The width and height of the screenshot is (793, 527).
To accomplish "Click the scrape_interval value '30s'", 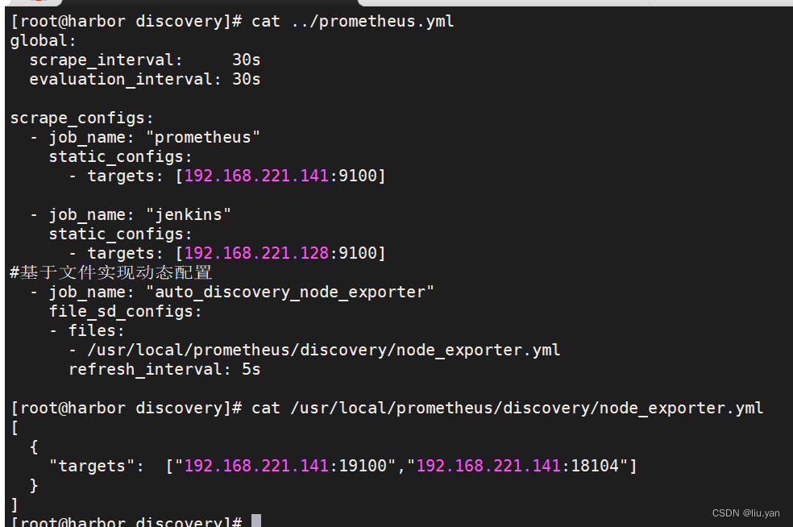I will 247,60.
